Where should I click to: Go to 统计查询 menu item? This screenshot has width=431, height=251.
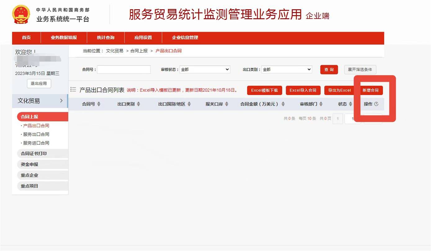[106, 37]
